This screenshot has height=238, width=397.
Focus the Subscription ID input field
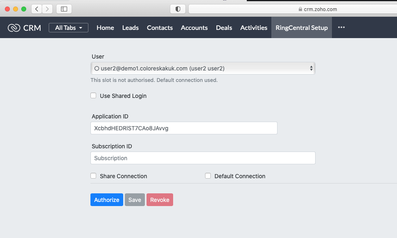pos(203,158)
